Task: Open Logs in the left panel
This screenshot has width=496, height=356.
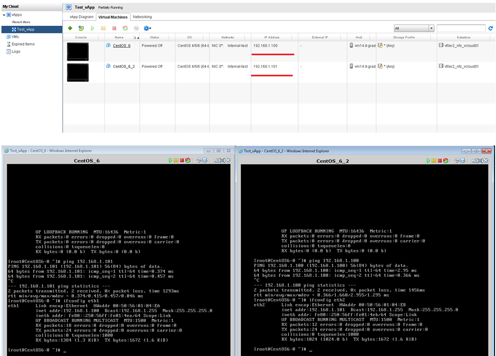Action: click(x=16, y=52)
